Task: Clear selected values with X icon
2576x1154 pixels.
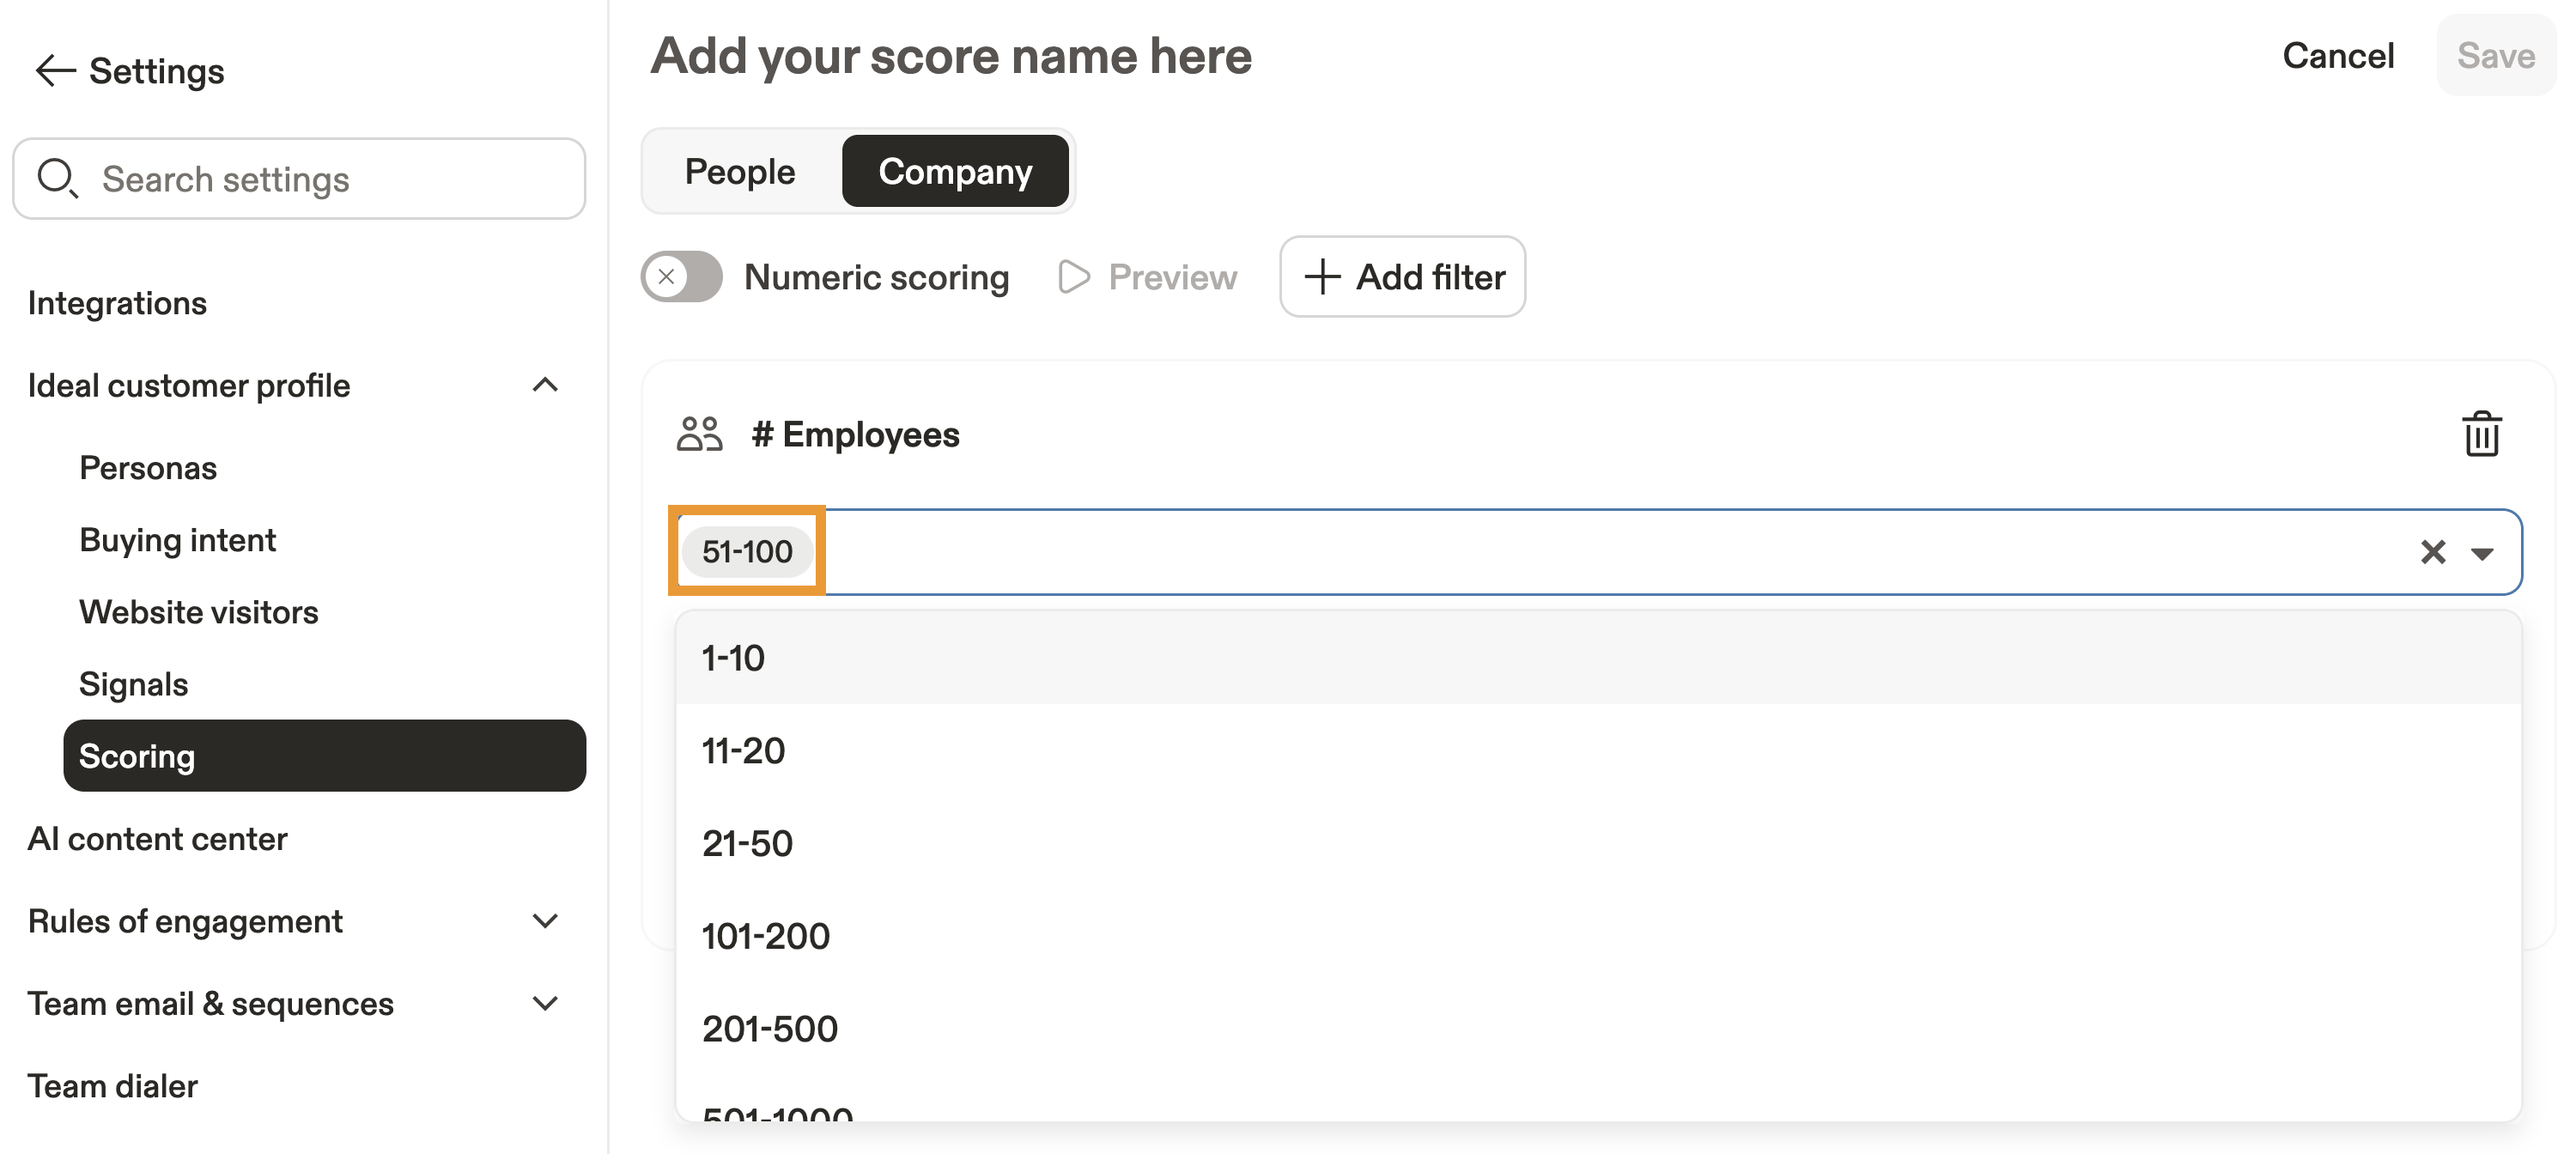Action: (x=2433, y=552)
